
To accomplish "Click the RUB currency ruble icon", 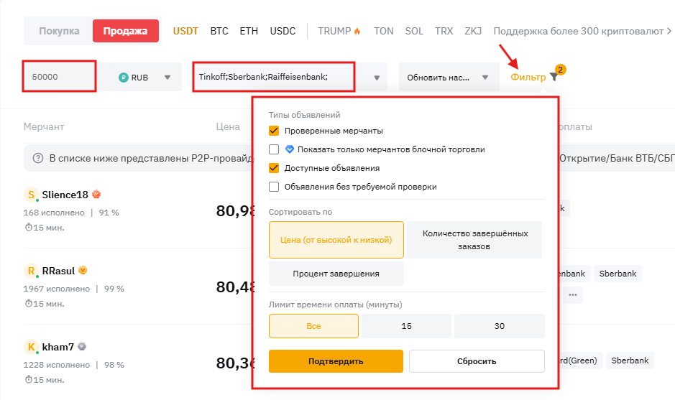I will point(124,77).
